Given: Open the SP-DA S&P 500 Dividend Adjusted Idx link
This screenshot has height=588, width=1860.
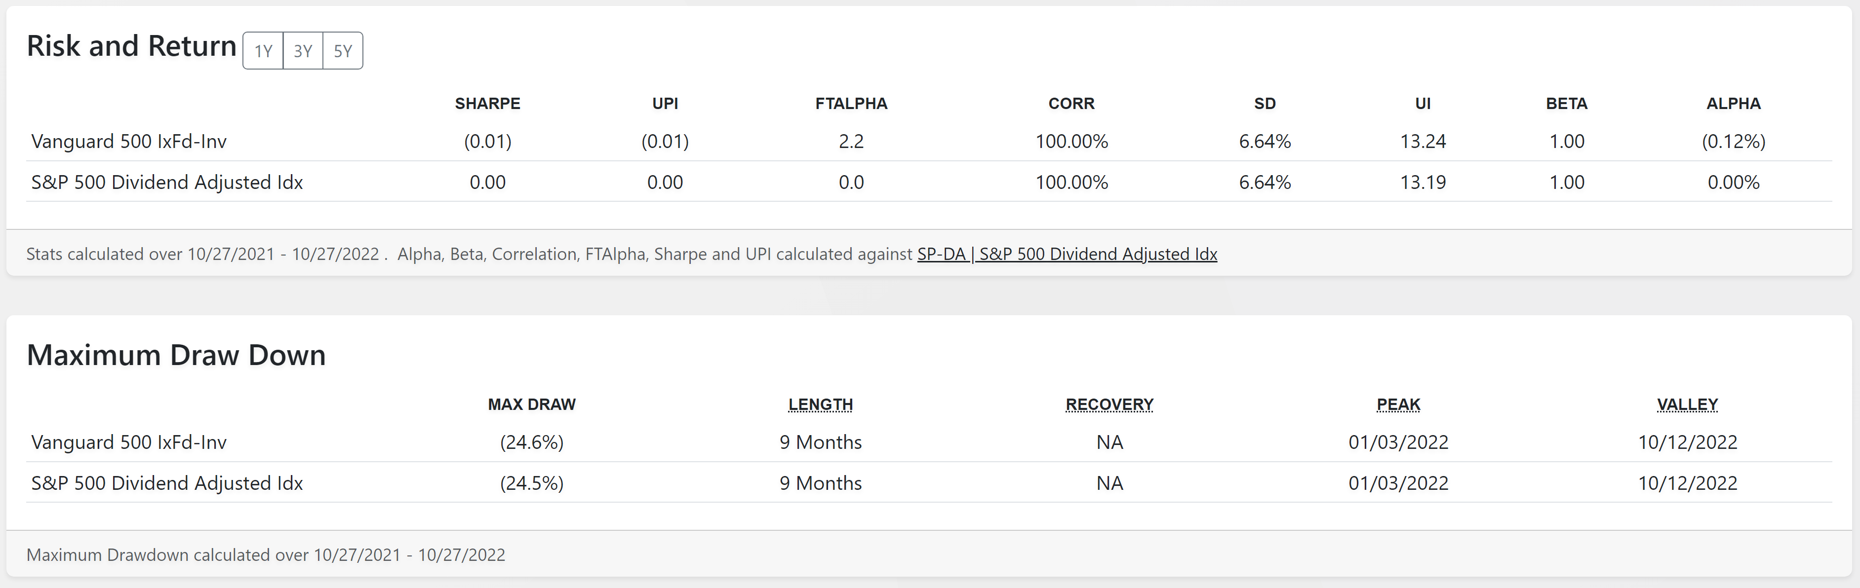Looking at the screenshot, I should coord(1067,254).
